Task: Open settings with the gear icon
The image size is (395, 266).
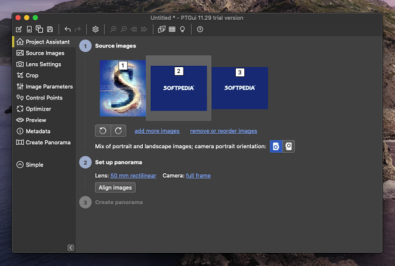Action: coord(95,30)
